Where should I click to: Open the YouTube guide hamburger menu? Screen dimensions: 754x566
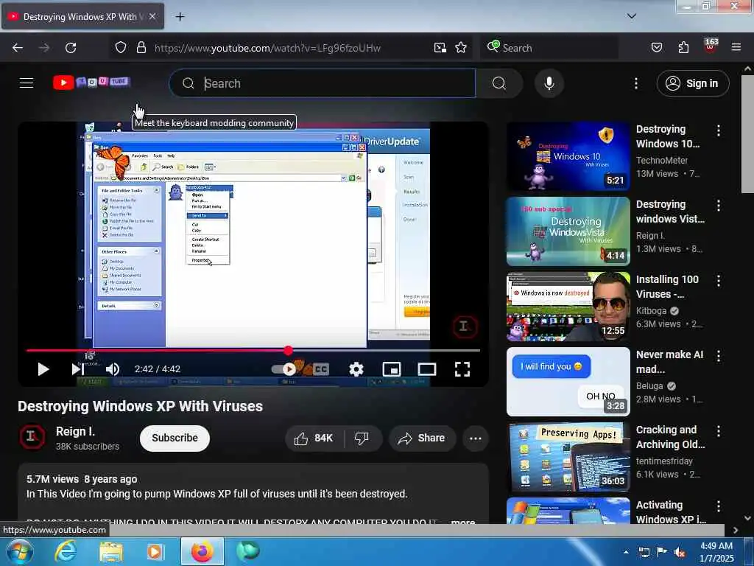click(27, 83)
